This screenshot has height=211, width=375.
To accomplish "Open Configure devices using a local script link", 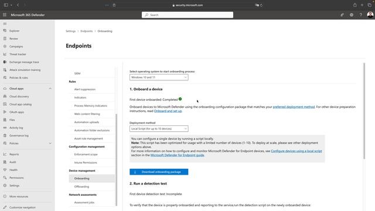I will click(x=296, y=151).
